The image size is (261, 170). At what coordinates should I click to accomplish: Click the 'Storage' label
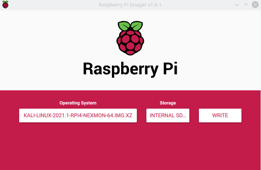tap(168, 103)
